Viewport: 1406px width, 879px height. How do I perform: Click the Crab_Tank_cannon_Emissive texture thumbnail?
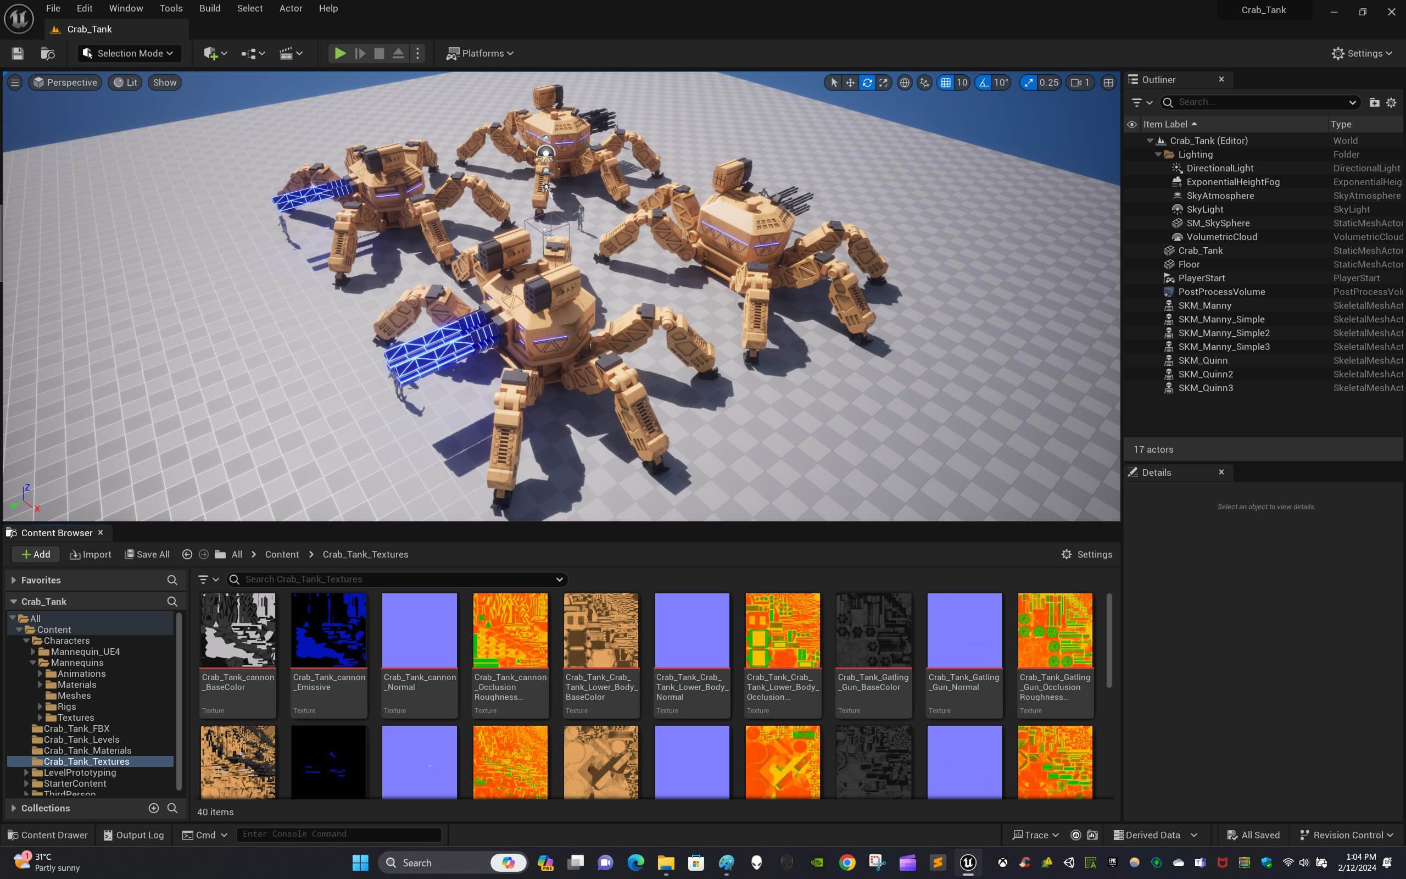point(329,630)
